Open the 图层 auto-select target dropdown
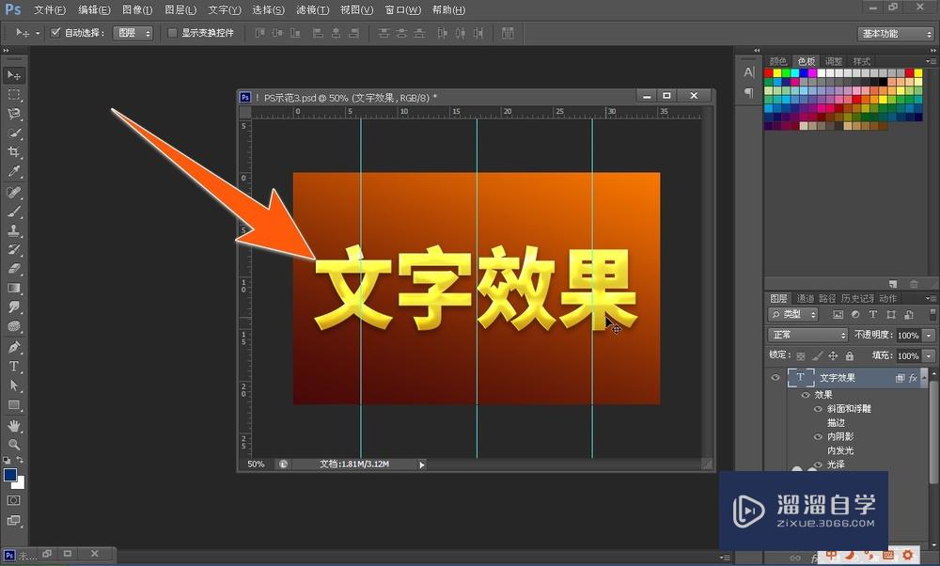 (x=132, y=32)
